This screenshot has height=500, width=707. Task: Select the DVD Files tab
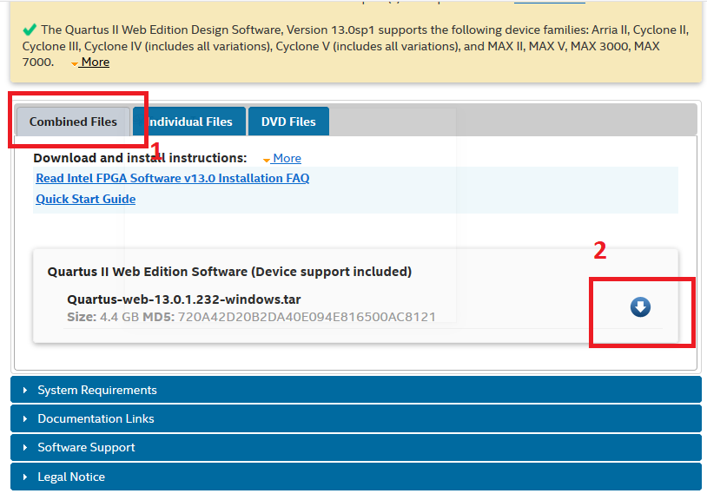[x=288, y=122]
